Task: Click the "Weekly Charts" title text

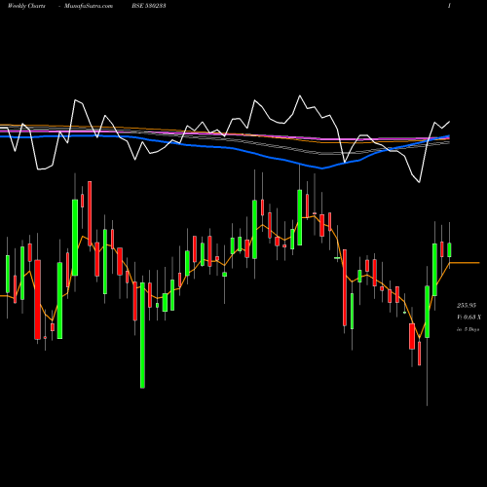Action: click(x=26, y=6)
